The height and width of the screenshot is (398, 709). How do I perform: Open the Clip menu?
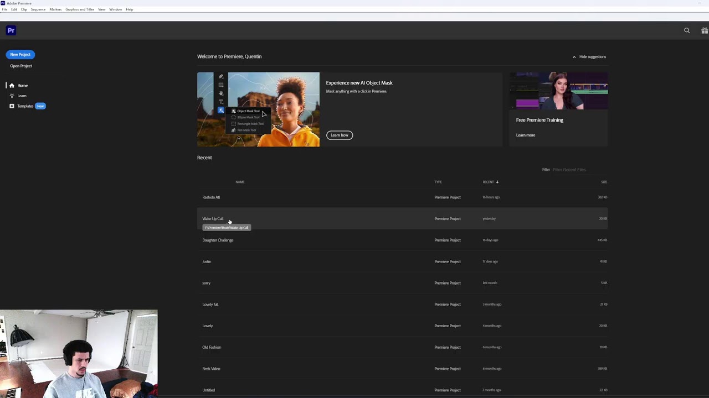pyautogui.click(x=24, y=9)
